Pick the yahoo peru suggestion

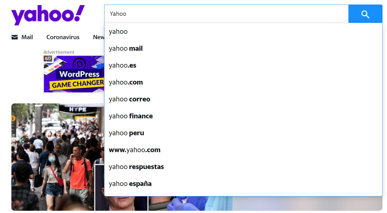pyautogui.click(x=126, y=133)
